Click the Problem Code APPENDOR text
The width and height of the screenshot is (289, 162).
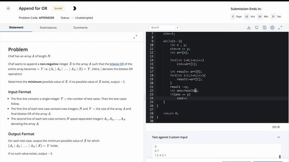click(x=37, y=18)
